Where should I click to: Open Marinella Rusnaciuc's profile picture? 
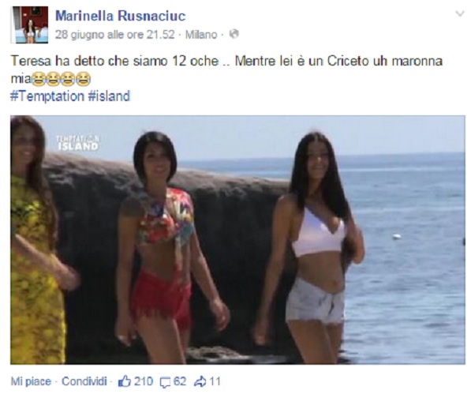[29, 25]
